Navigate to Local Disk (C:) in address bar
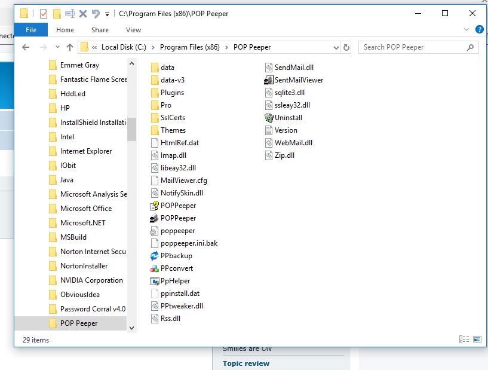The image size is (488, 370). [x=124, y=47]
